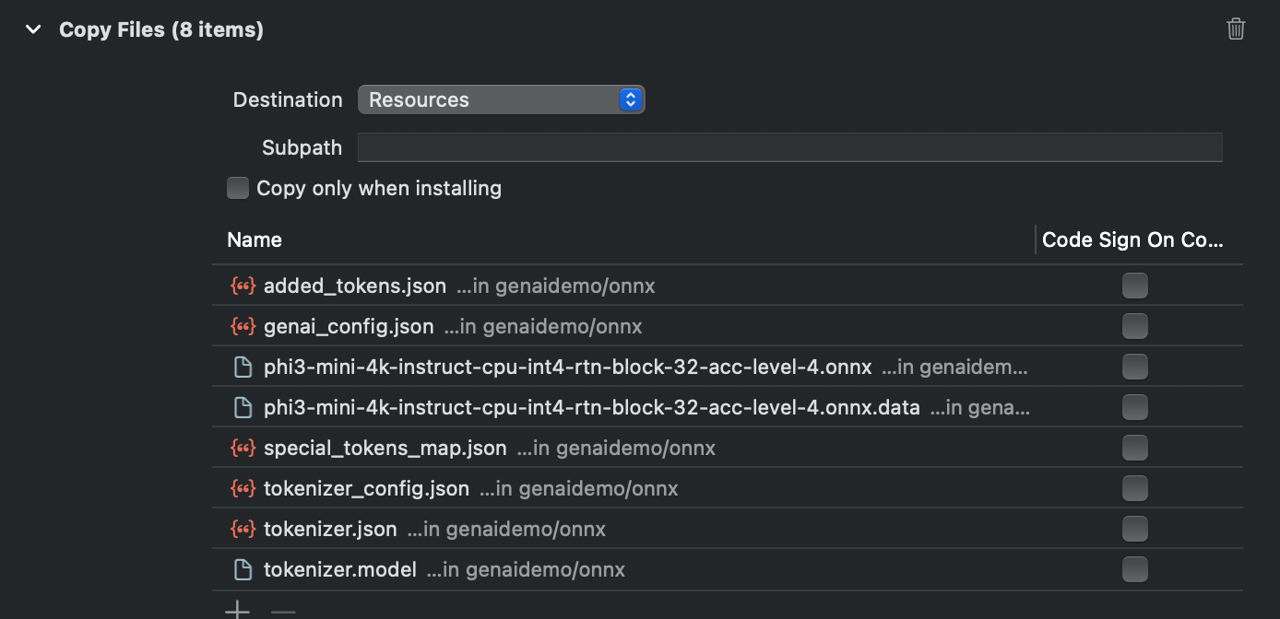The height and width of the screenshot is (619, 1280).
Task: Select the tokenizer.json file row
Action: [330, 530]
